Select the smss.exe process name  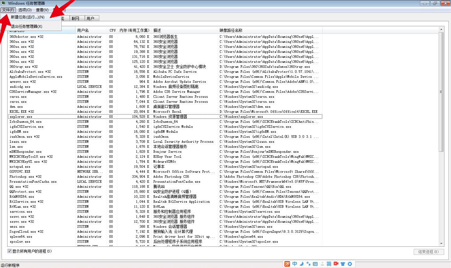pos(17,226)
